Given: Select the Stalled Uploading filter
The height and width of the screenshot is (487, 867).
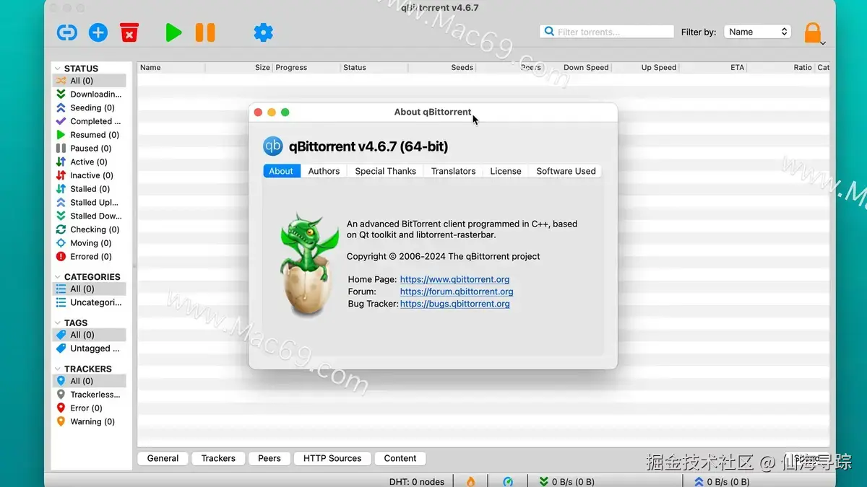Looking at the screenshot, I should pyautogui.click(x=89, y=202).
